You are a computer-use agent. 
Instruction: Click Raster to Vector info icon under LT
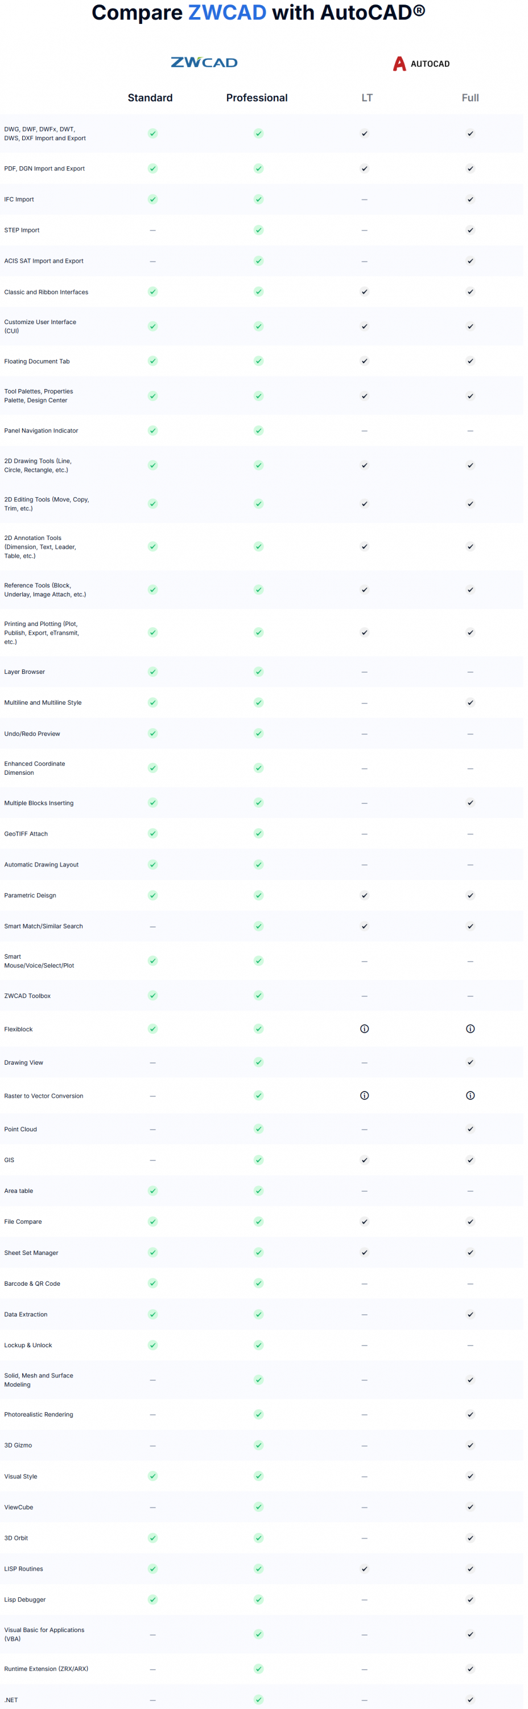pos(364,1095)
